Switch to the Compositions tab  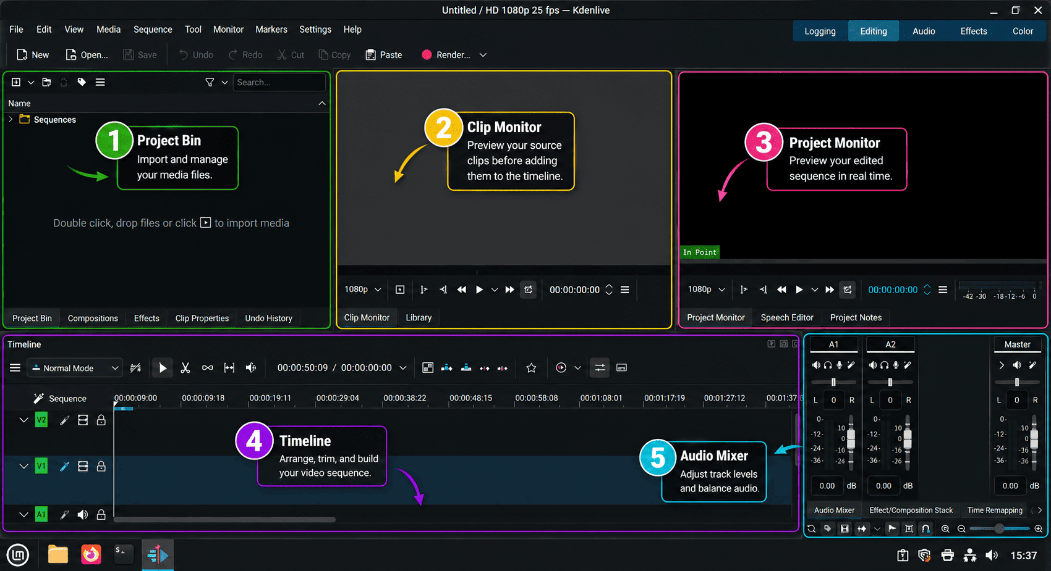pyautogui.click(x=93, y=318)
